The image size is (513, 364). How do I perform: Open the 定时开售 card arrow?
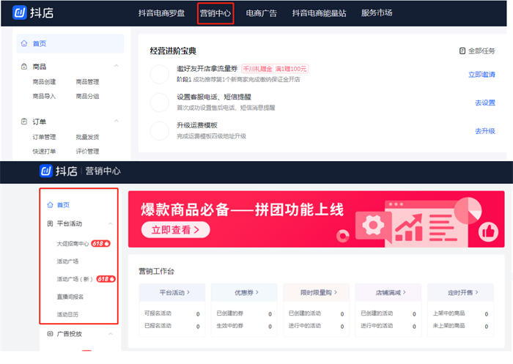click(476, 292)
